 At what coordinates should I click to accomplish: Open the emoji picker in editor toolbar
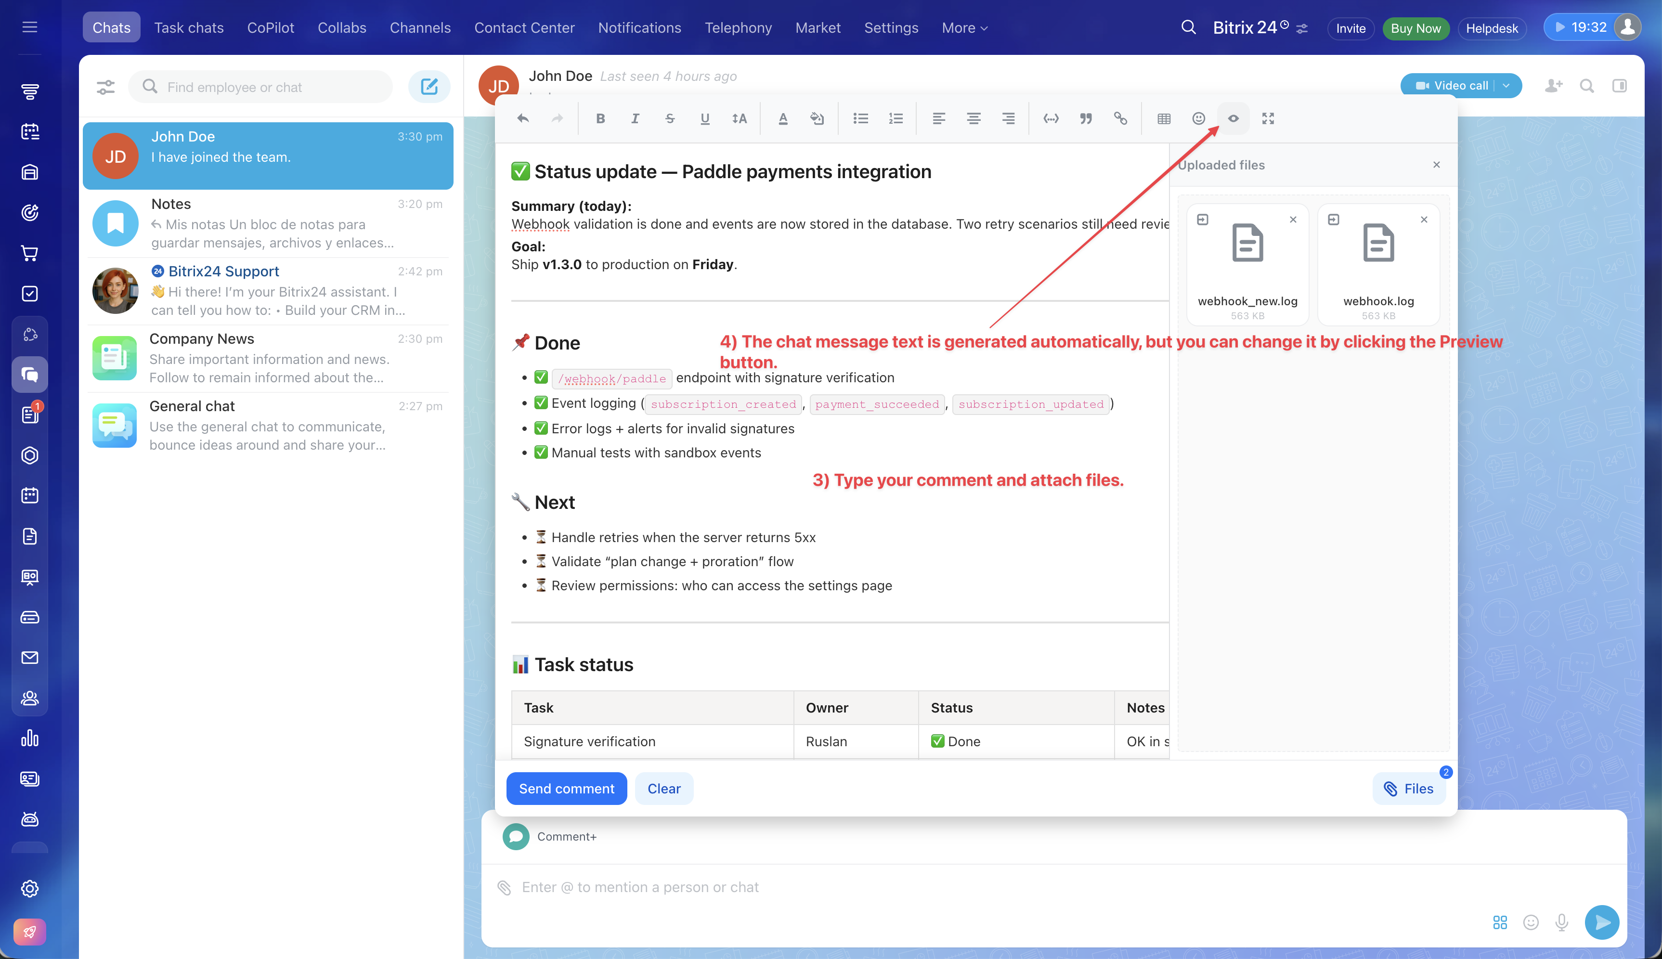(x=1198, y=118)
